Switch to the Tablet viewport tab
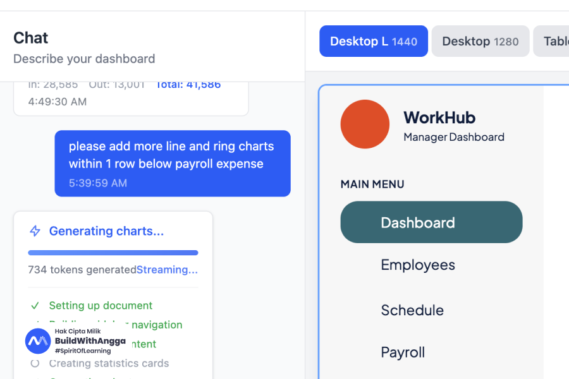This screenshot has width=569, height=379. (x=553, y=41)
